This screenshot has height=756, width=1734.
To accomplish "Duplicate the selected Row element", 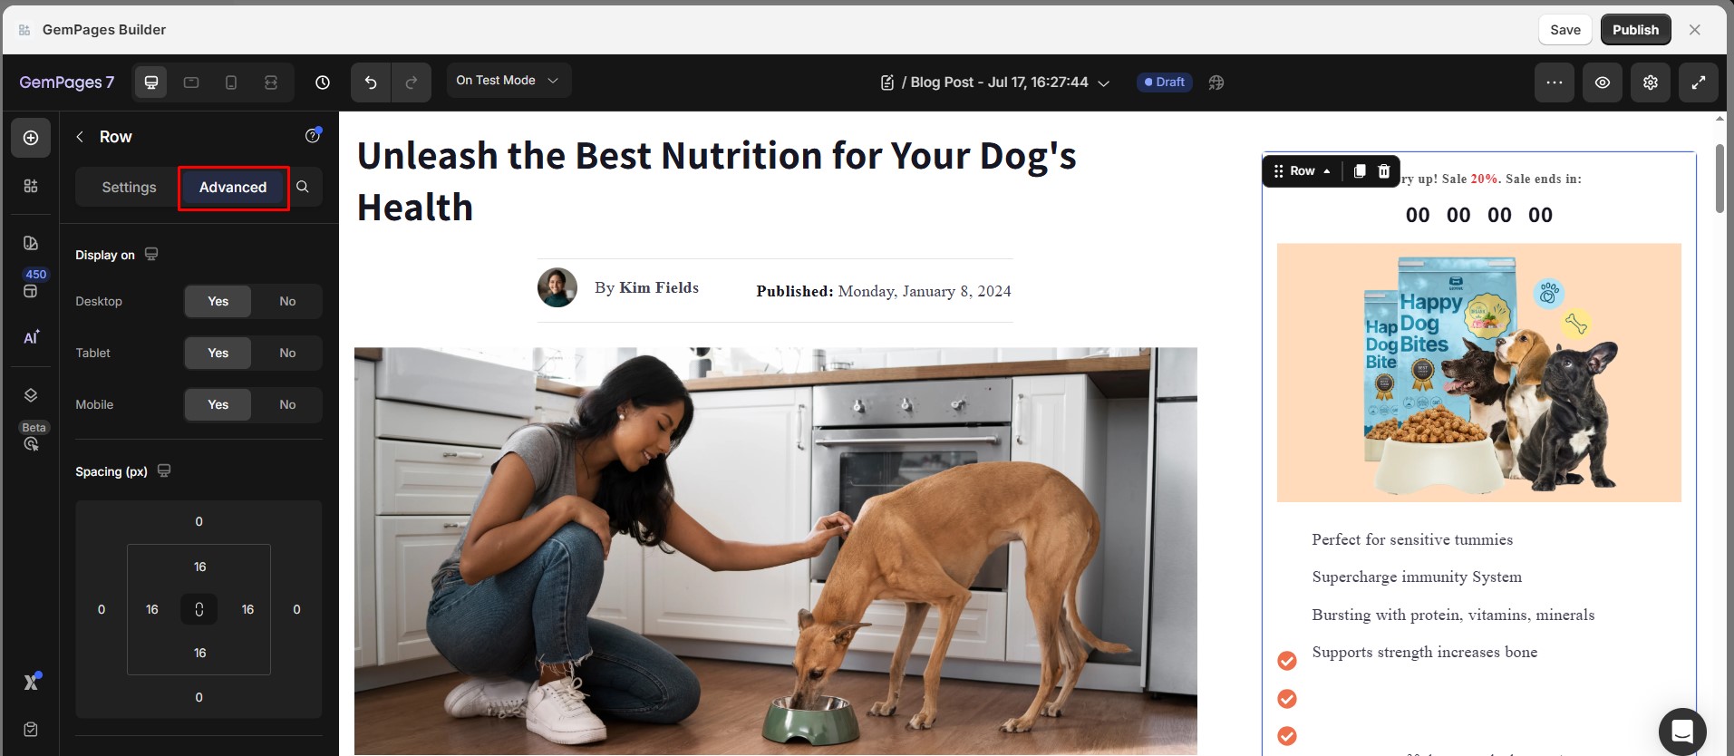I will (1360, 171).
